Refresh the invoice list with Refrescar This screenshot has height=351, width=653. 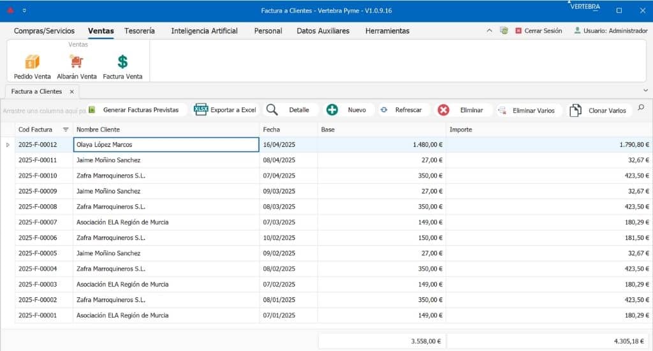401,110
